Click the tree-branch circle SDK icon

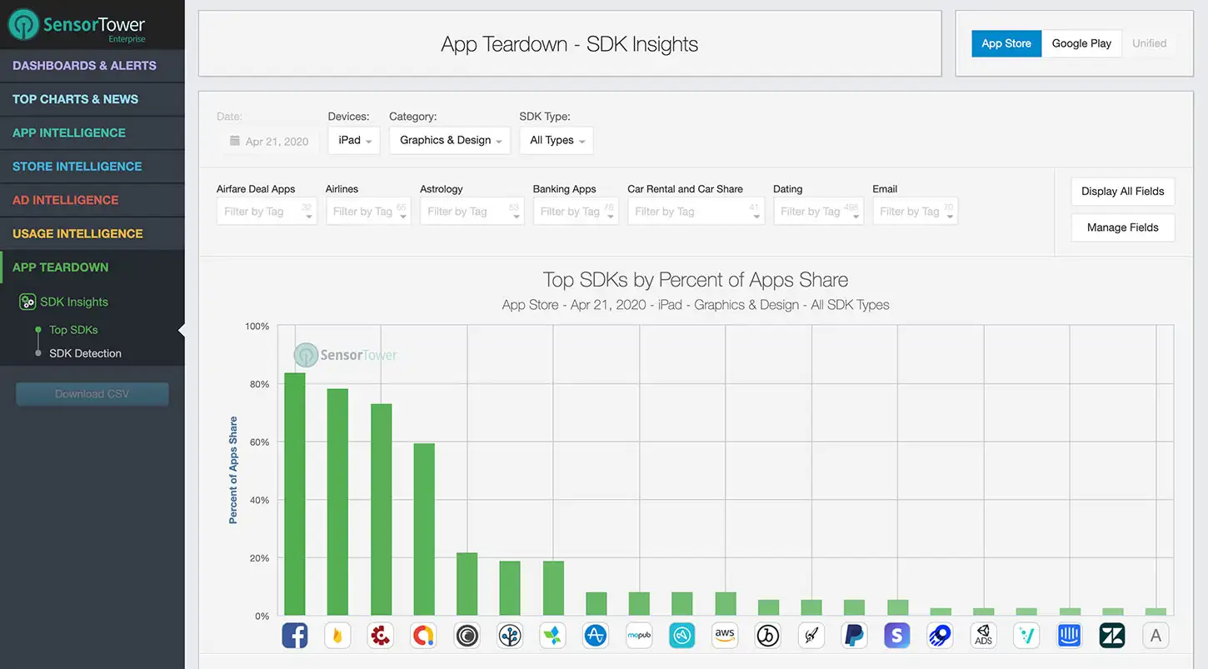[x=510, y=636]
